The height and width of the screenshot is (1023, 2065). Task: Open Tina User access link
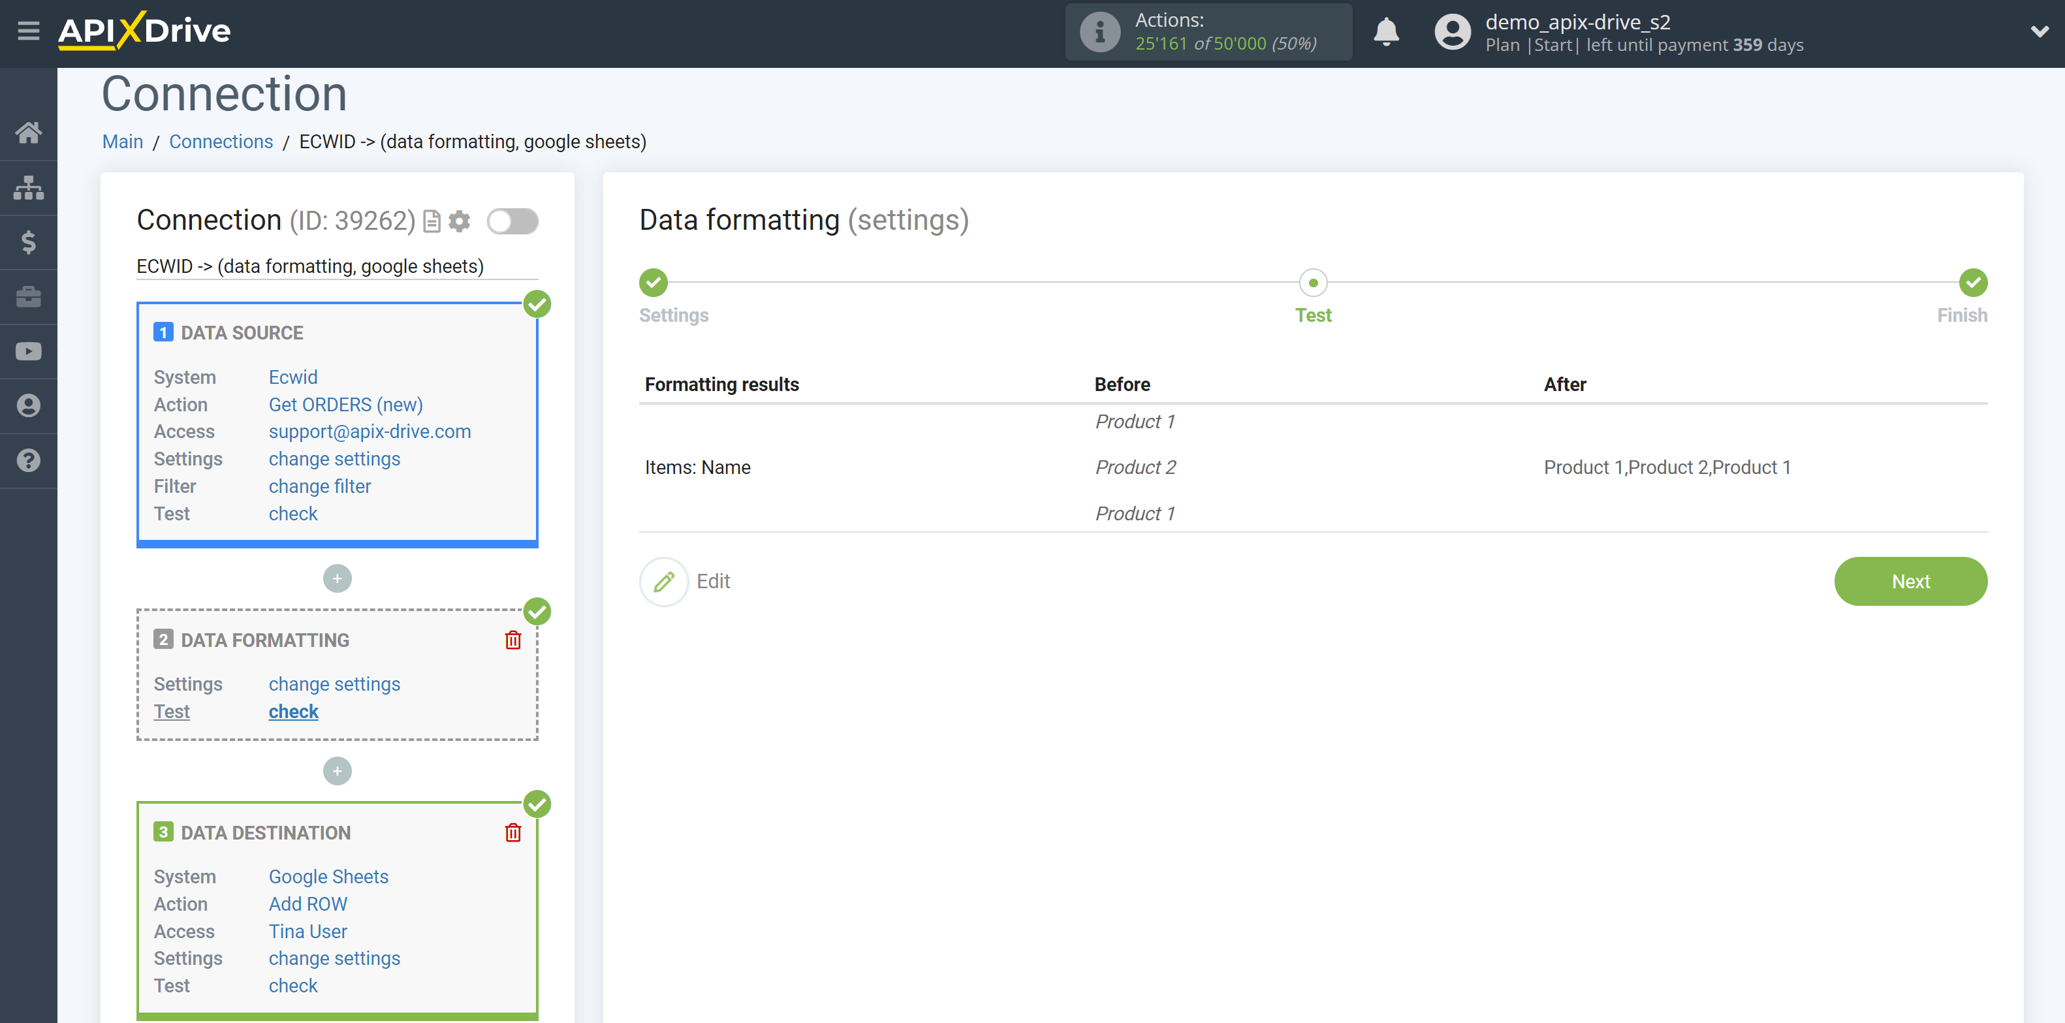point(308,931)
